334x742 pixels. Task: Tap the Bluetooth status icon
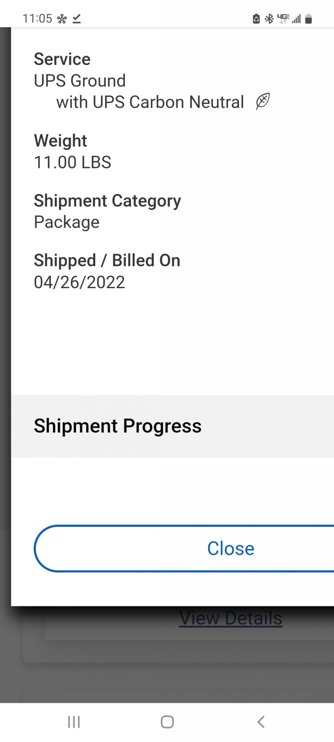tap(269, 18)
